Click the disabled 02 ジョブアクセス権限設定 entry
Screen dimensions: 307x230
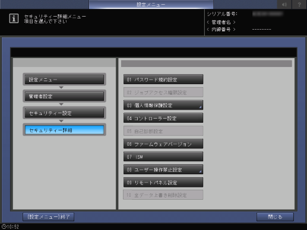click(x=163, y=92)
